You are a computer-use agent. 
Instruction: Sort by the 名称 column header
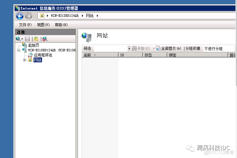[100, 55]
